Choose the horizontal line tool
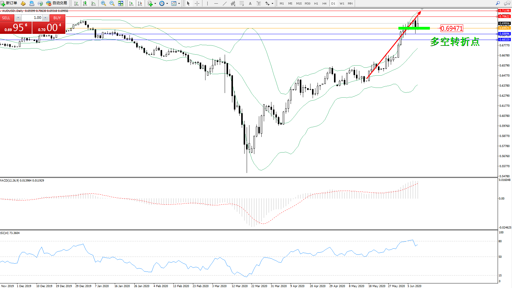Image resolution: width=512 pixels, height=288 pixels. click(x=216, y=3)
